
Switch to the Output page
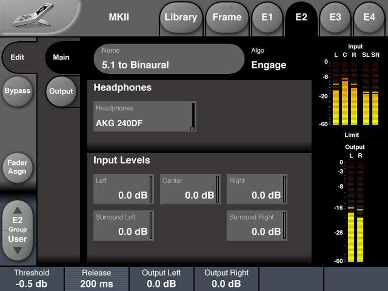coord(61,91)
